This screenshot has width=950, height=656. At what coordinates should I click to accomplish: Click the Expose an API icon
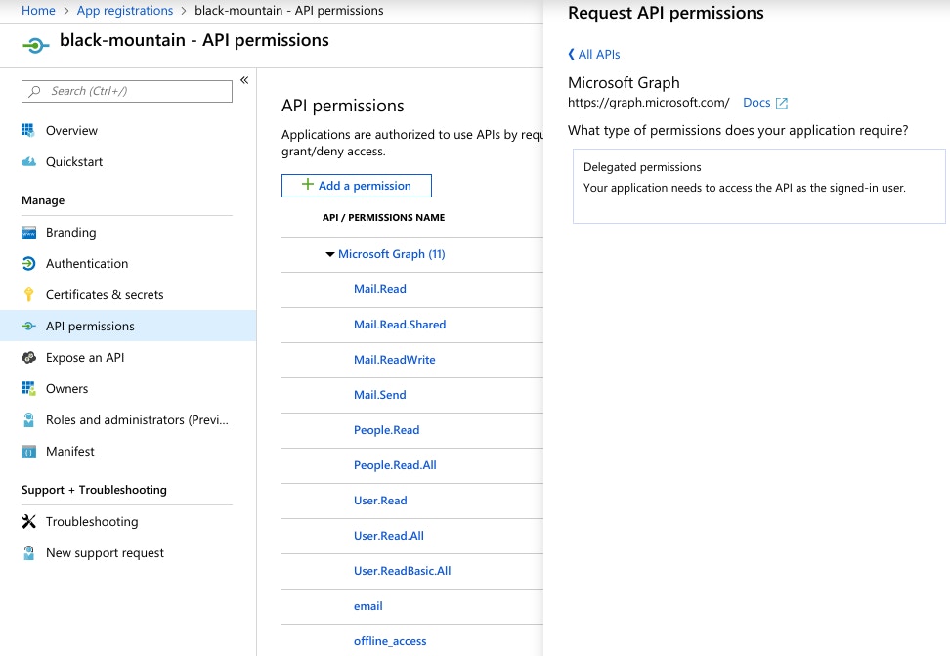[28, 357]
